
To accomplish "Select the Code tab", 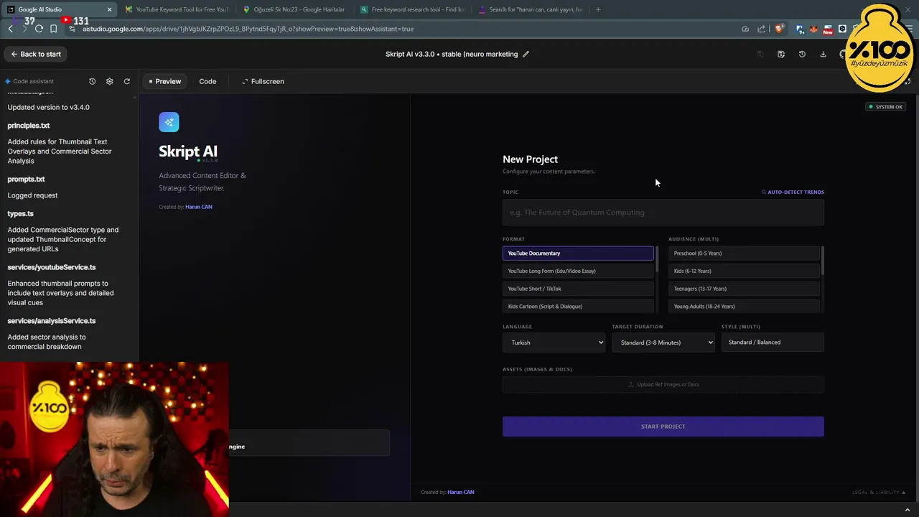I will [207, 81].
